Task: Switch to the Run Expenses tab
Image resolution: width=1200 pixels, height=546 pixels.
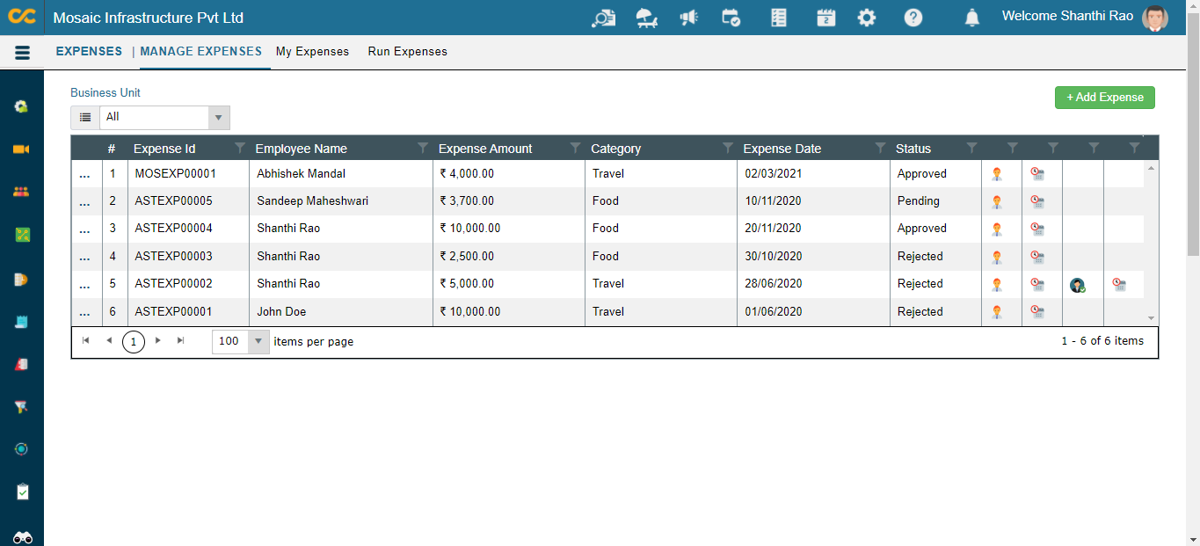Action: pyautogui.click(x=407, y=52)
